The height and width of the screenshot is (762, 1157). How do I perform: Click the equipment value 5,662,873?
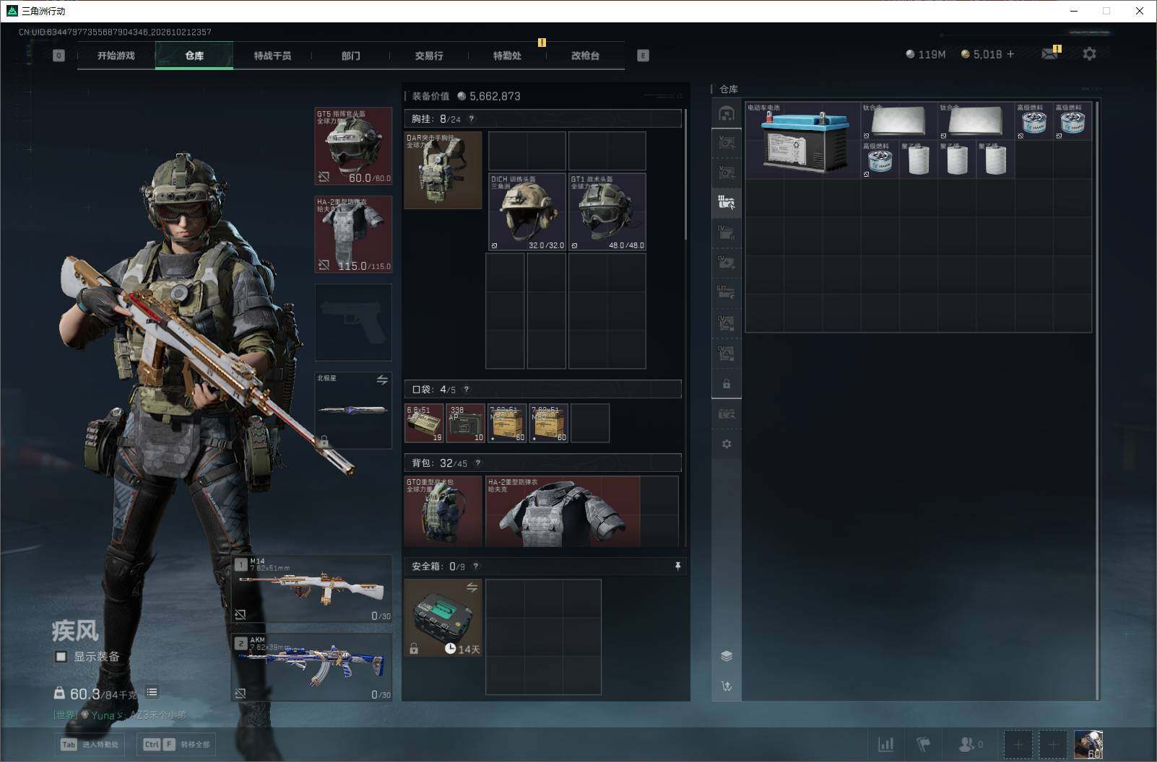(495, 97)
